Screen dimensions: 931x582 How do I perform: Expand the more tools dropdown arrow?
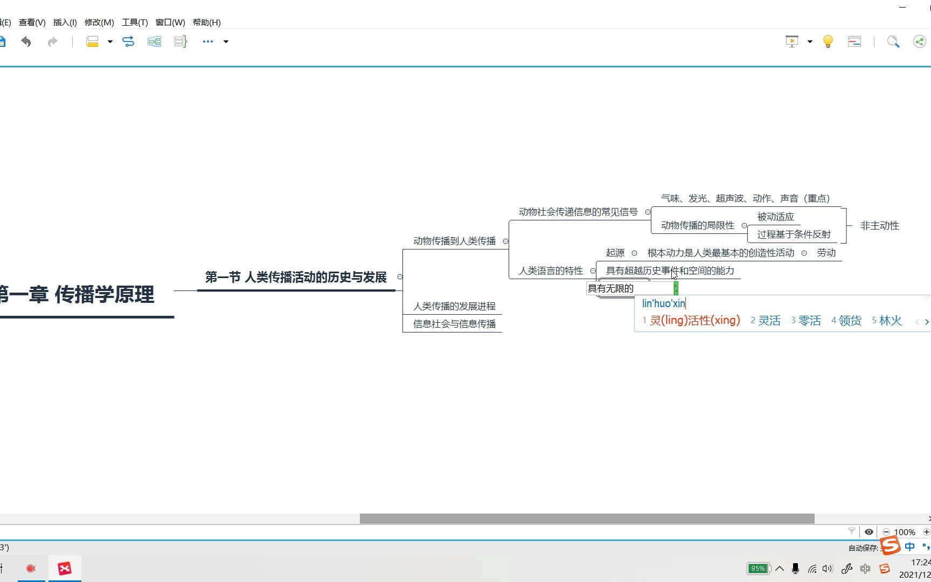pos(226,41)
